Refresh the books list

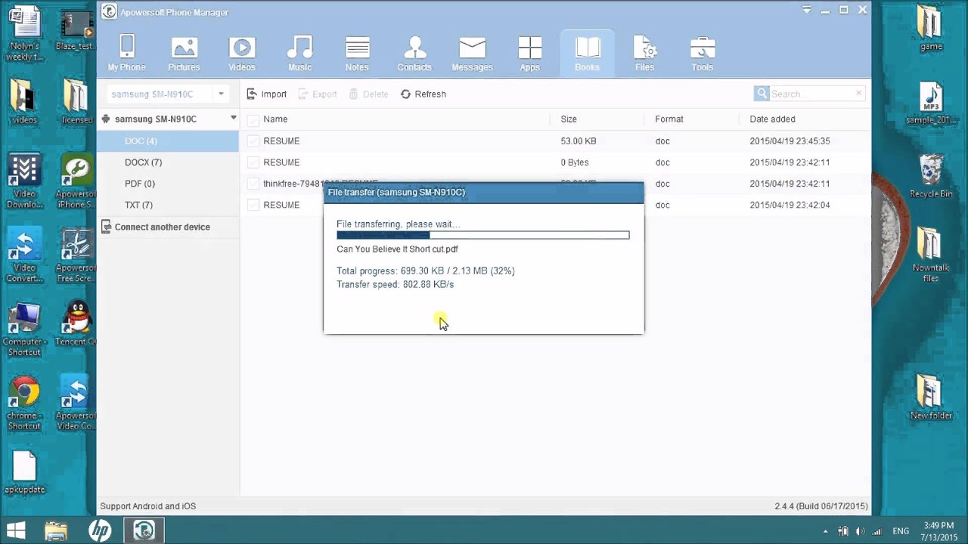pos(423,94)
